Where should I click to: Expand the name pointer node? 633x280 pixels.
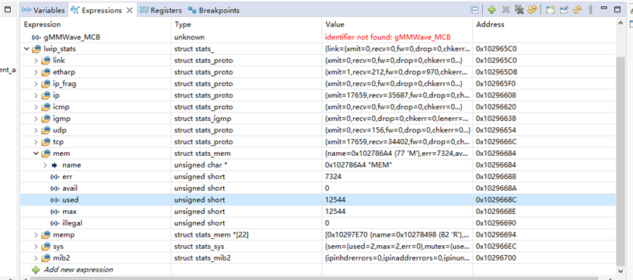45,165
